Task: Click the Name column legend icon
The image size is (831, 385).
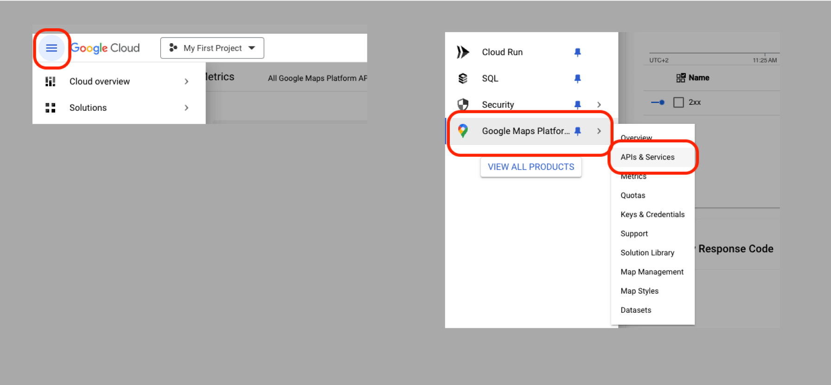Action: click(x=681, y=78)
